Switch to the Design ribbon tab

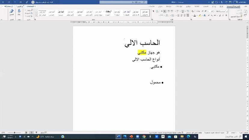click(x=206, y=6)
